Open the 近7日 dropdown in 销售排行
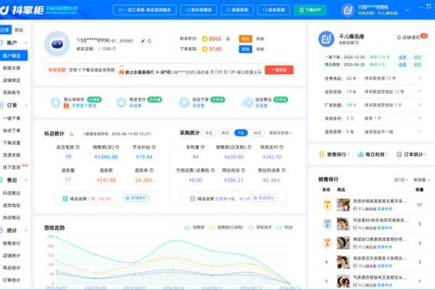Viewport: 435px width, 290px height. click(401, 180)
